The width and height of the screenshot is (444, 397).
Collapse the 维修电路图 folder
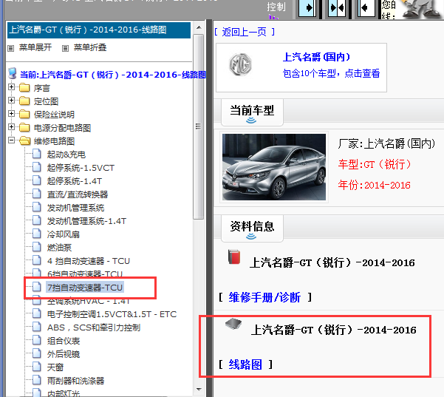tap(11, 140)
